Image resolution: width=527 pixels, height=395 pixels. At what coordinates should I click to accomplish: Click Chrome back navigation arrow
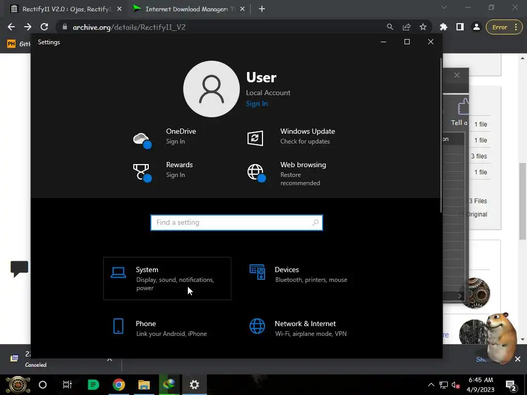click(11, 27)
